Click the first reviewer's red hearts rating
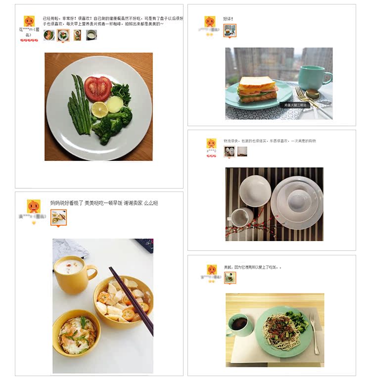The width and height of the screenshot is (371, 387). [x=29, y=40]
